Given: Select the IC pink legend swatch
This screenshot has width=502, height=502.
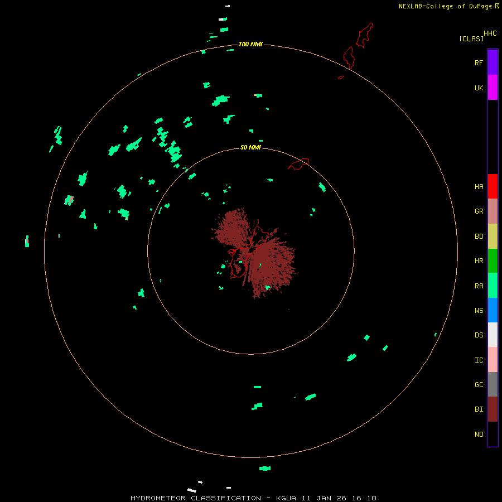Looking at the screenshot, I should pos(493,360).
